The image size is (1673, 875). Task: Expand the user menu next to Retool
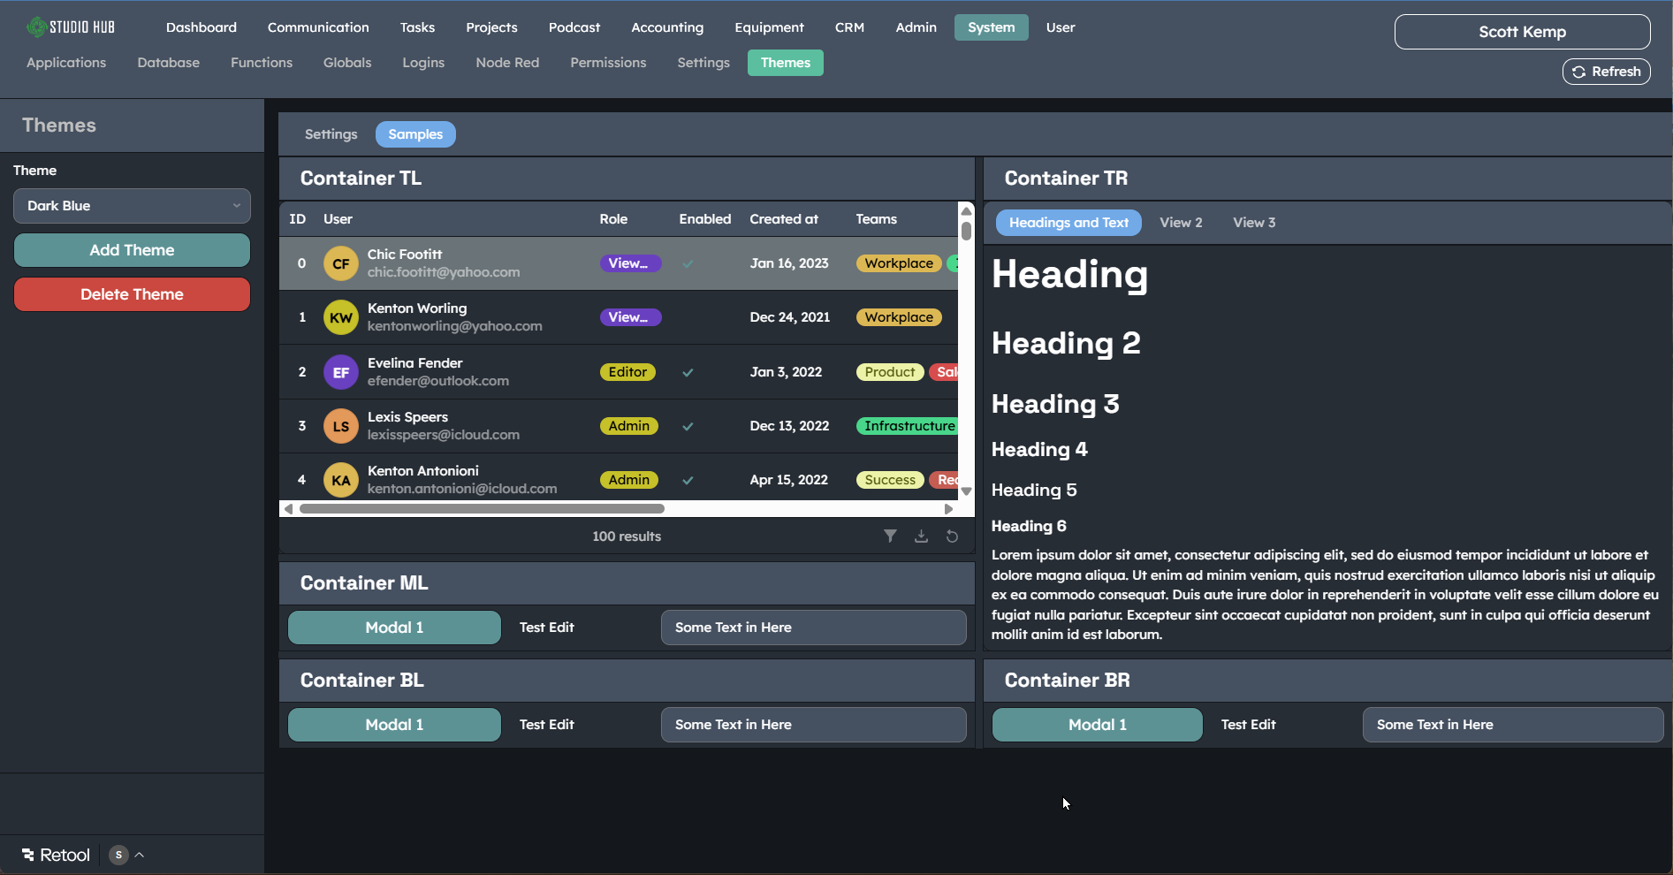pyautogui.click(x=139, y=855)
